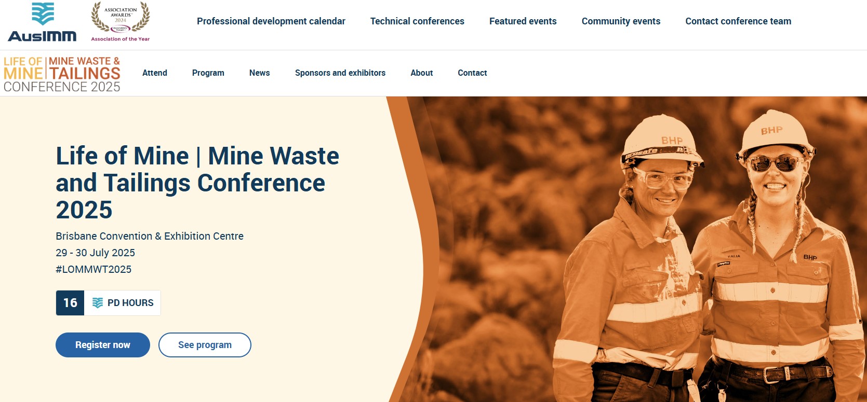Open the About section

pos(421,73)
